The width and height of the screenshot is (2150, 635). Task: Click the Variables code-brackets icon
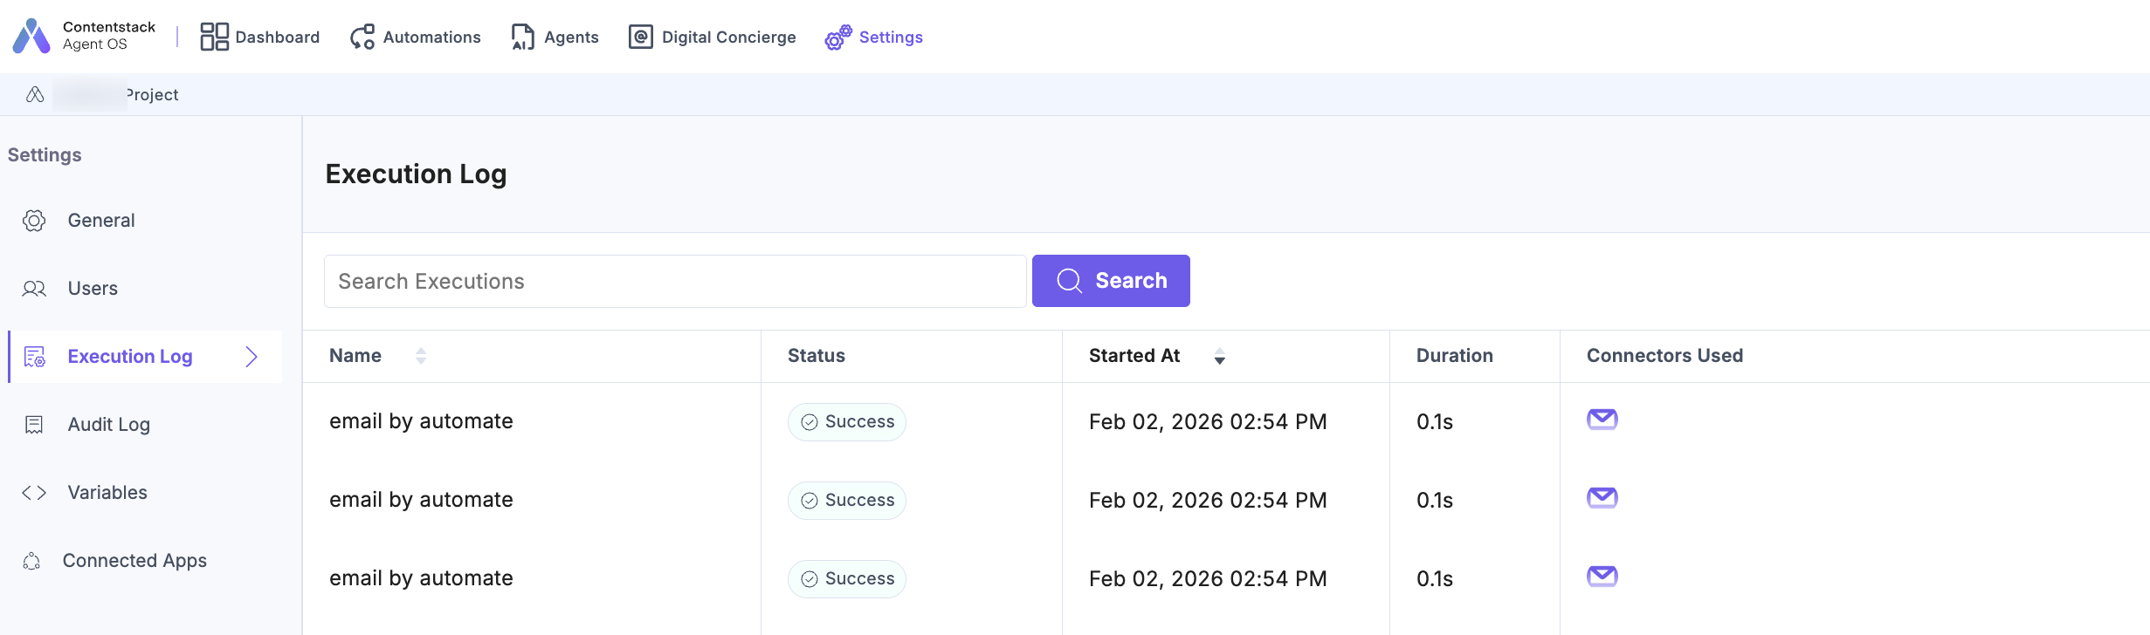34,493
